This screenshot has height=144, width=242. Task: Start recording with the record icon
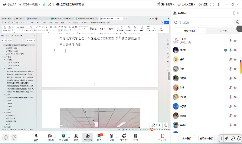(111, 137)
